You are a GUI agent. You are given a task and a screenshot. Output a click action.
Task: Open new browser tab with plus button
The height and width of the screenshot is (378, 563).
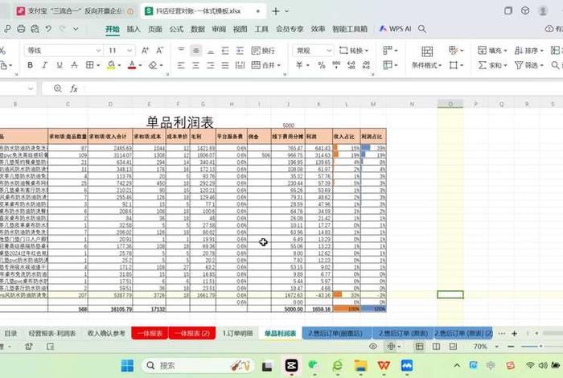(275, 11)
